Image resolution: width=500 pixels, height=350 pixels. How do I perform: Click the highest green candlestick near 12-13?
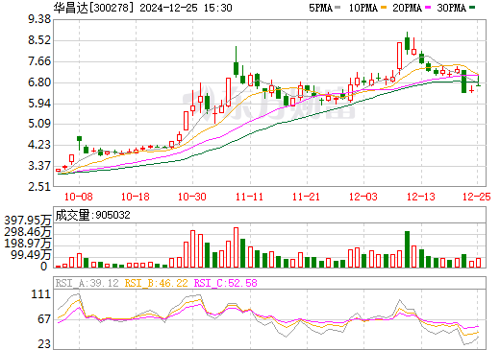407,43
